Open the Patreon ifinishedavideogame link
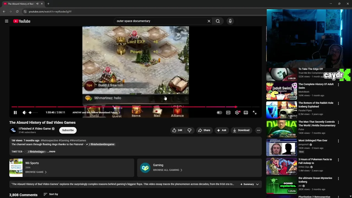 100,144
